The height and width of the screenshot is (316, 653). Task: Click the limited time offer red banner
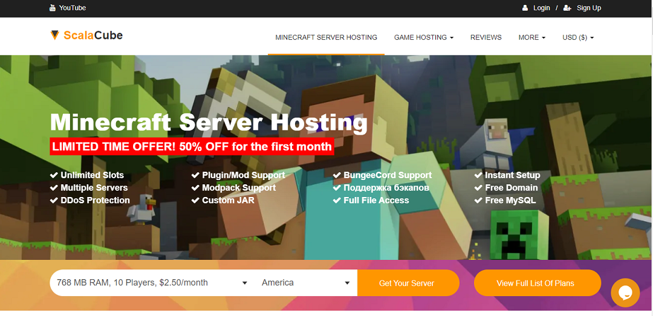[192, 147]
